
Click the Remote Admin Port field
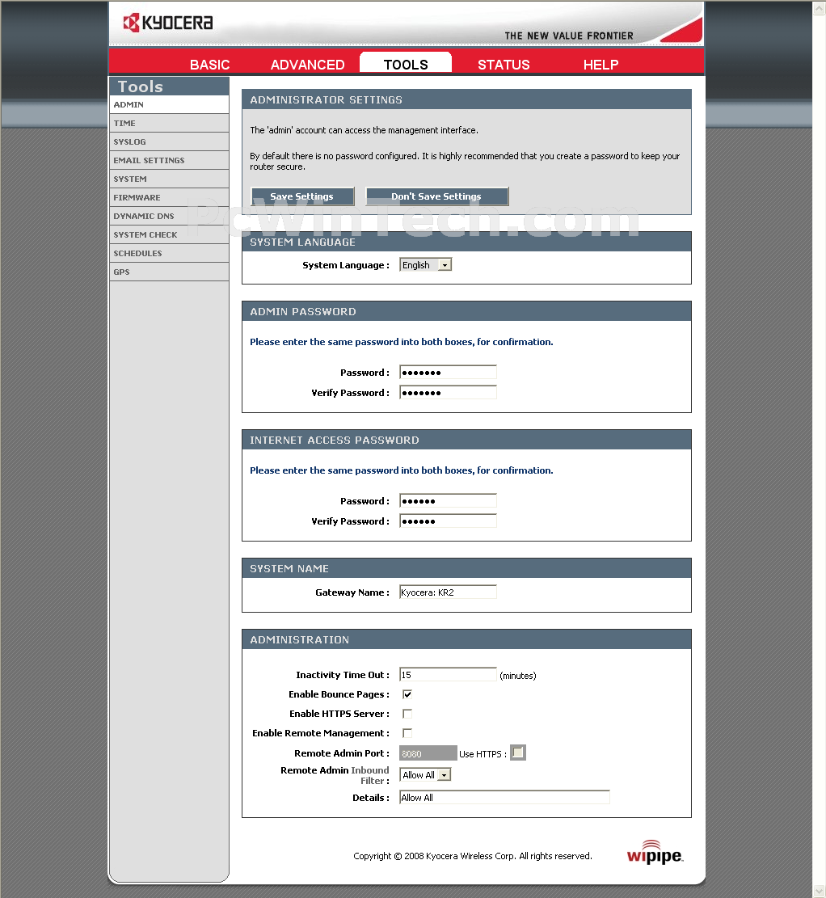(428, 753)
